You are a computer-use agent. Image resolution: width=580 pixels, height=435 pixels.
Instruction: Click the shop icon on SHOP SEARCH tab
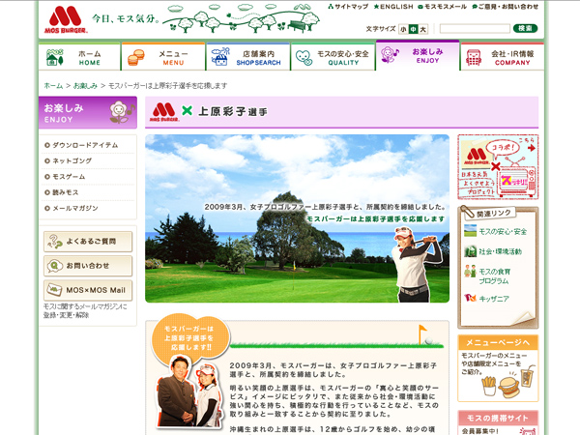pos(220,57)
